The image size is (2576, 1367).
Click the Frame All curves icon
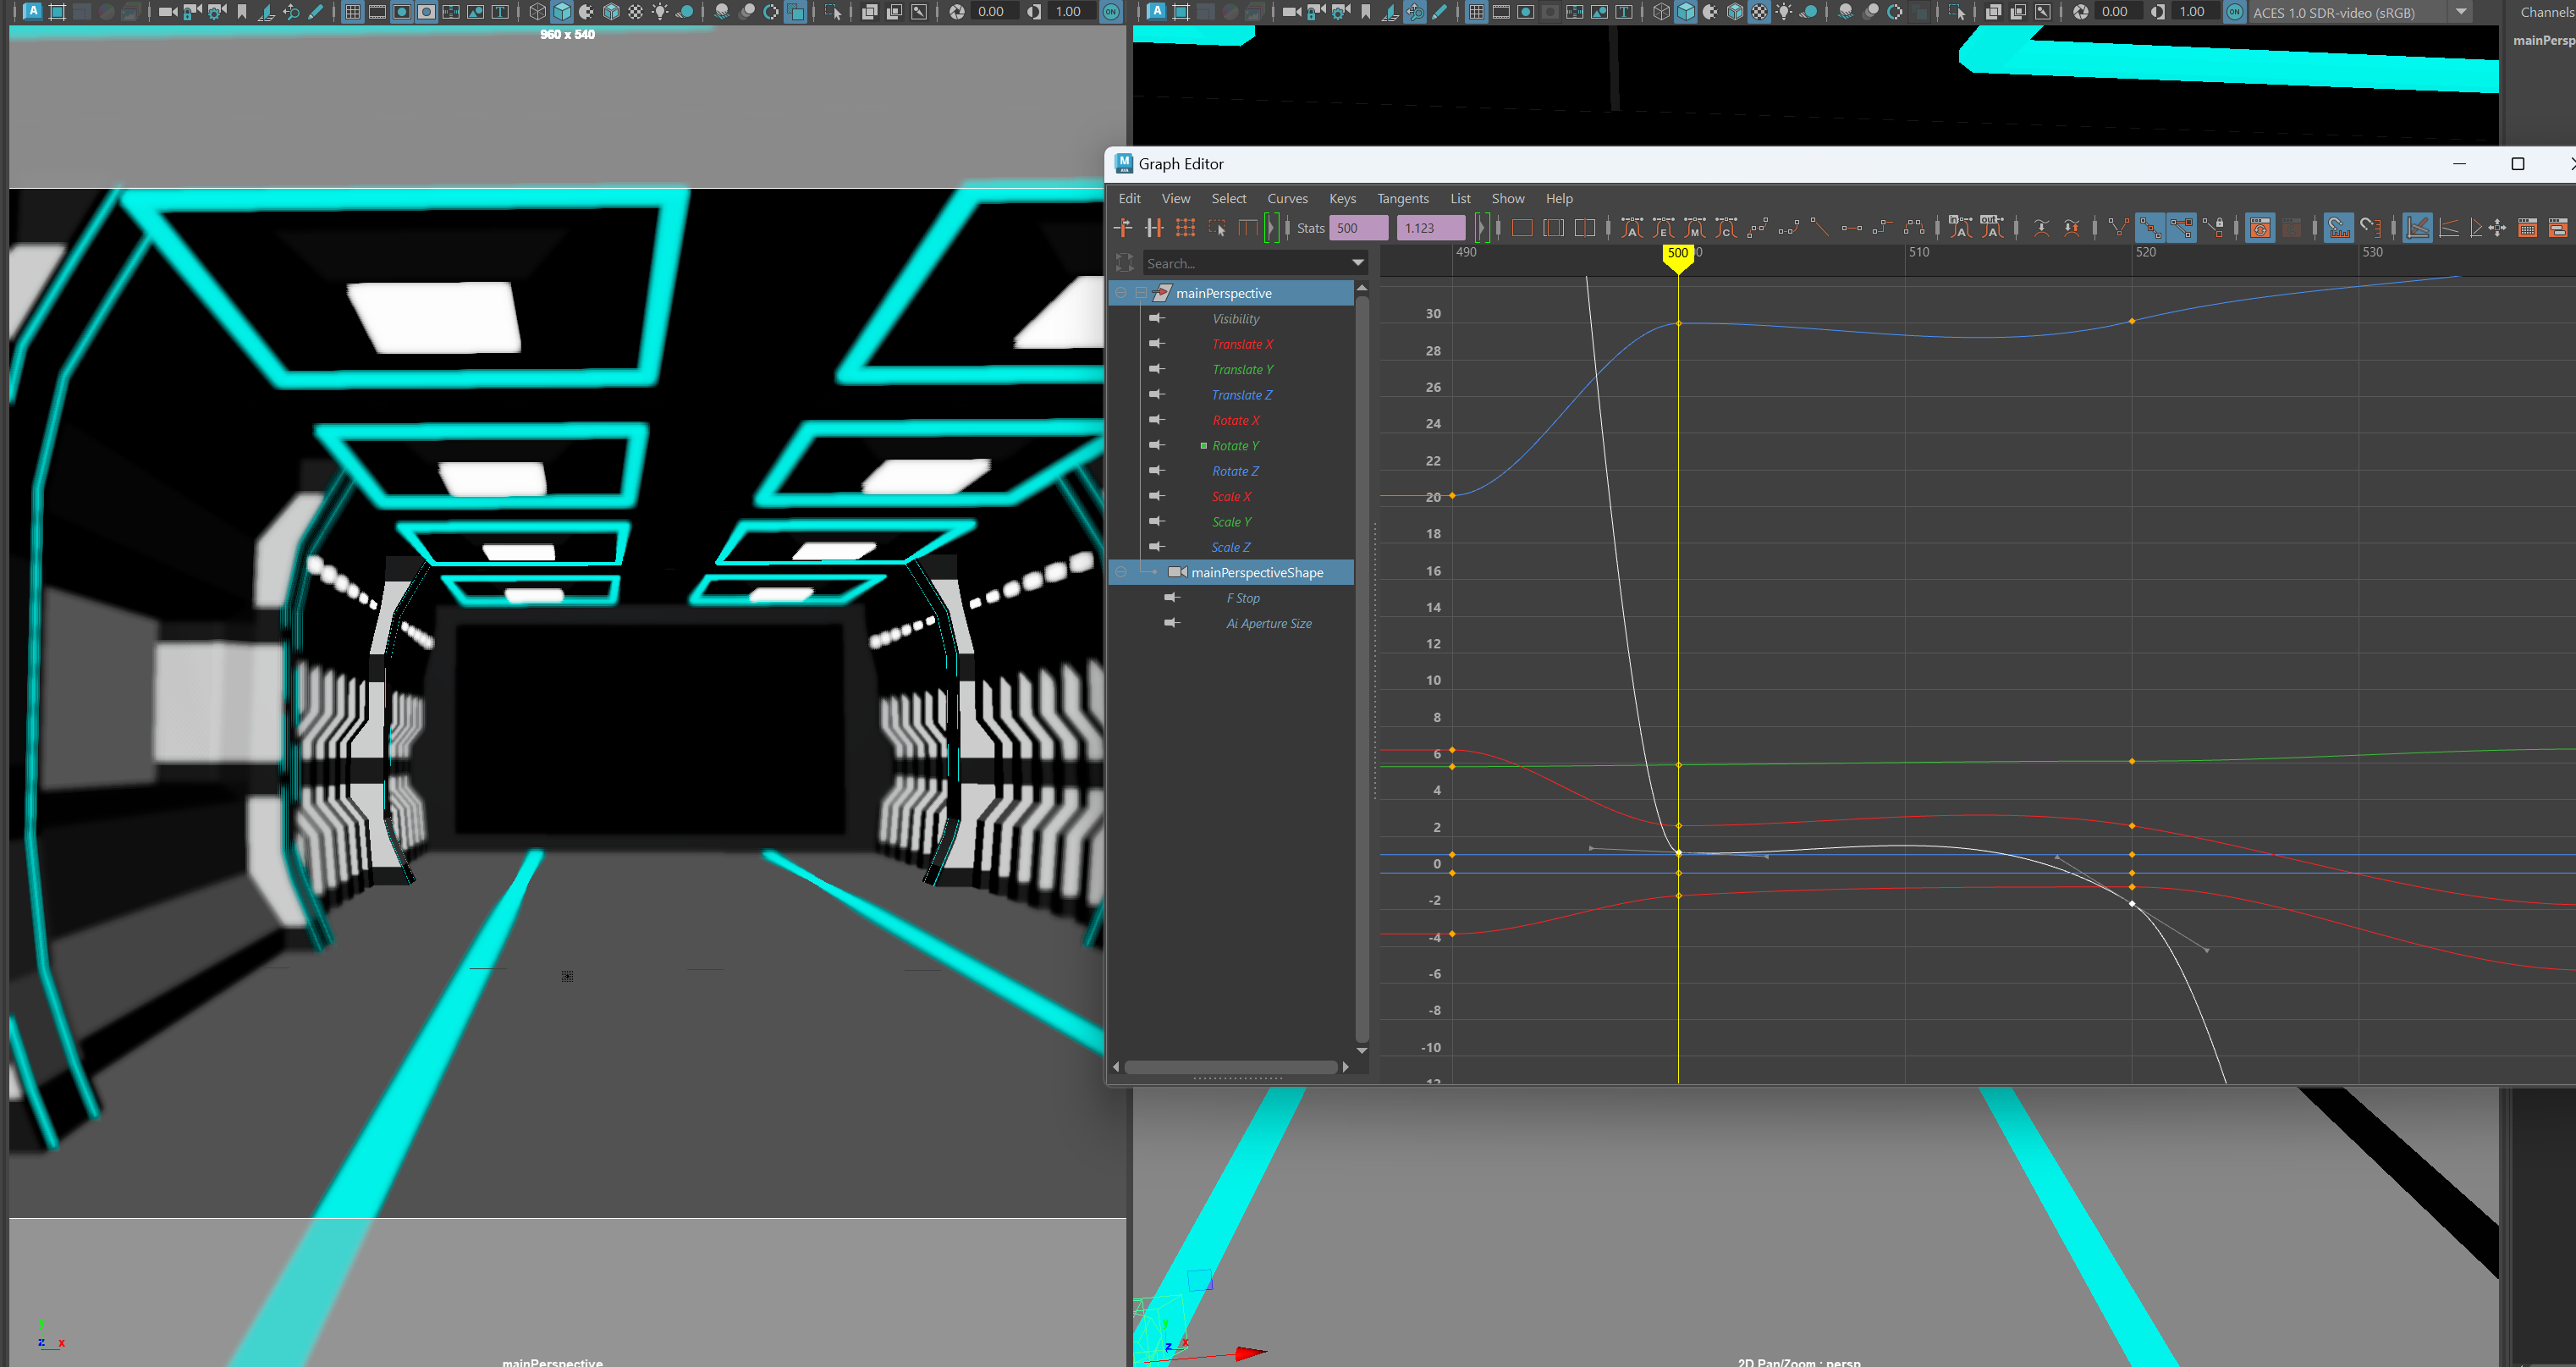tap(1522, 228)
